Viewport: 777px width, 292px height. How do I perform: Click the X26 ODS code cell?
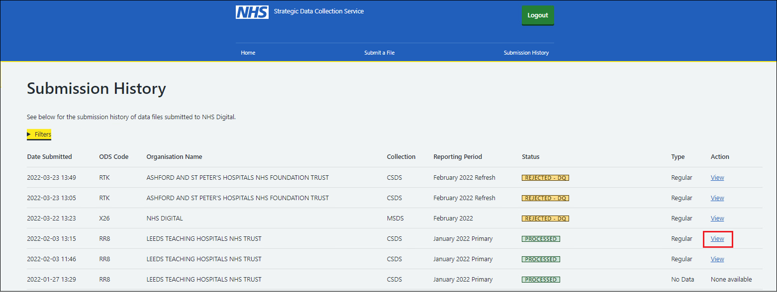pos(104,219)
